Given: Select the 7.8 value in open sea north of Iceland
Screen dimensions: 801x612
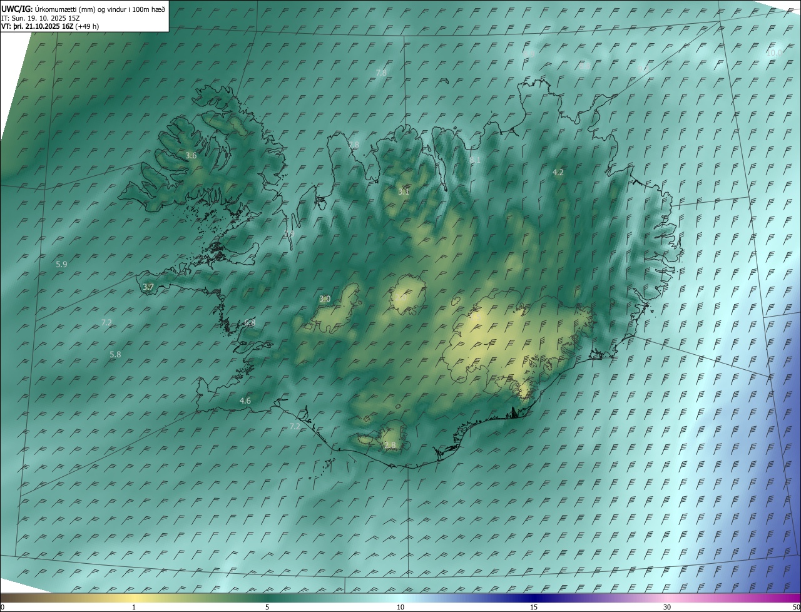Looking at the screenshot, I should coord(381,73).
